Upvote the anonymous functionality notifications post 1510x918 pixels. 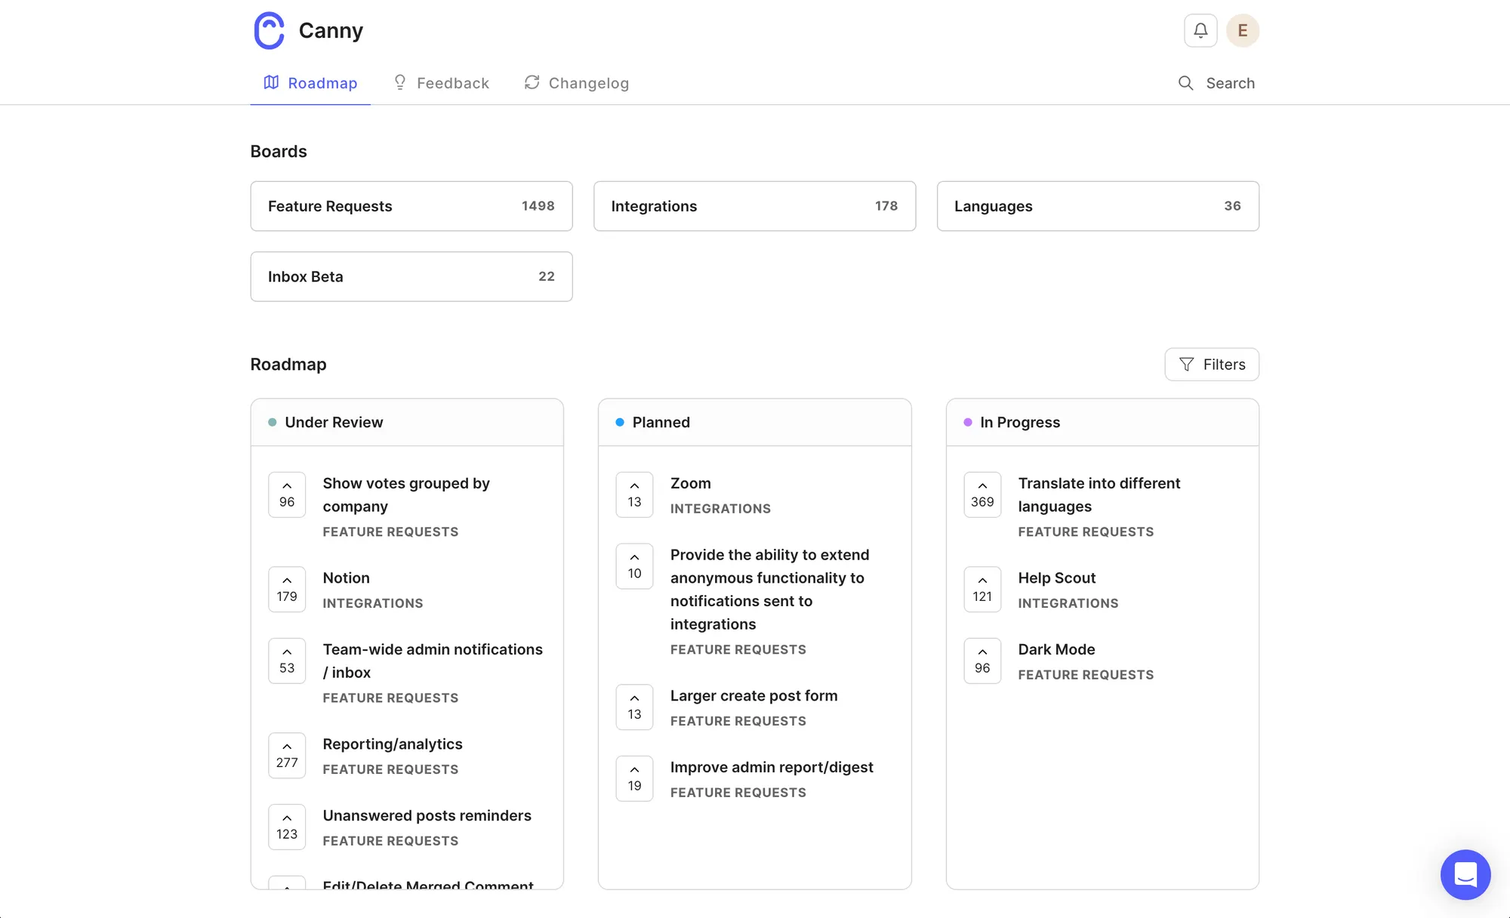[634, 566]
